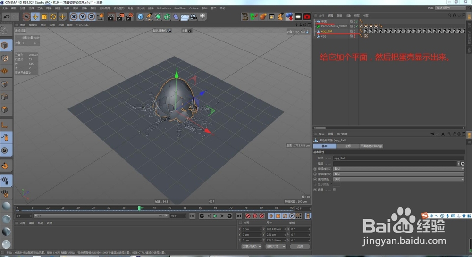Select the spline Pen tool
This screenshot has width=472, height=257.
coord(149,17)
